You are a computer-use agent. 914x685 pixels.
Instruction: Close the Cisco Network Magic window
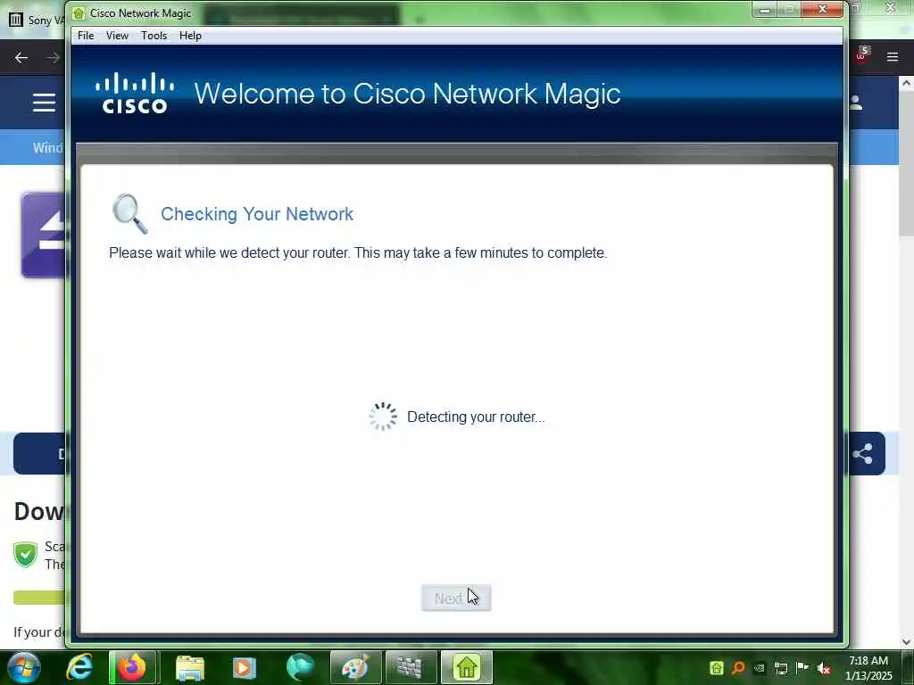click(x=822, y=9)
